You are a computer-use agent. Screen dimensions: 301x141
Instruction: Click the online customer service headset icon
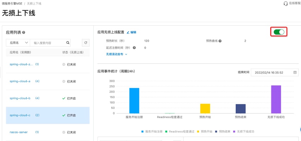(x=285, y=4)
